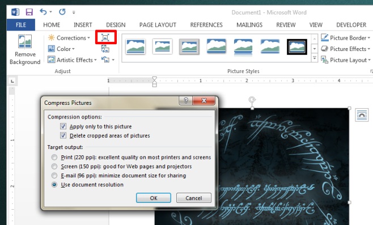Switch to the HOME tab
373x225 pixels.
52,25
